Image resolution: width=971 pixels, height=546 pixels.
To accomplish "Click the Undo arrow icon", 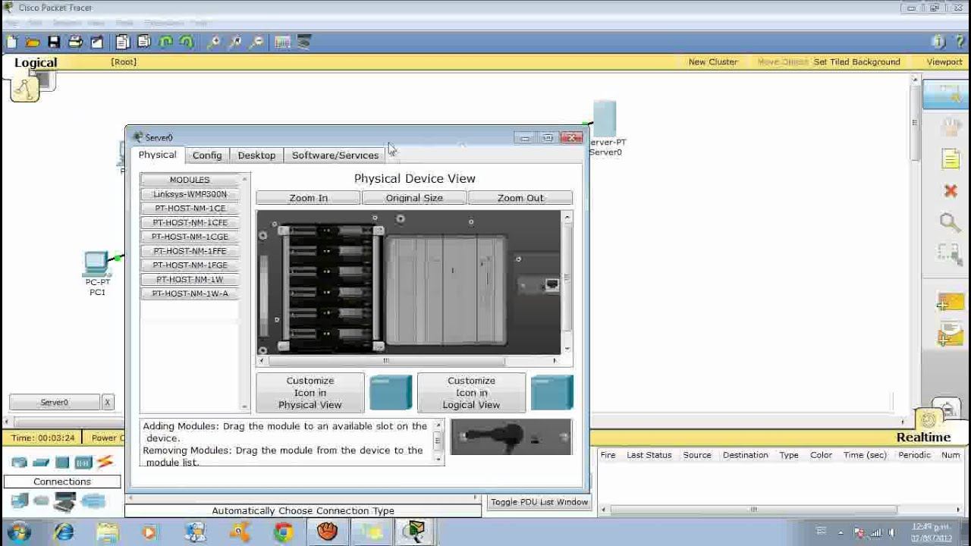I will (x=165, y=42).
